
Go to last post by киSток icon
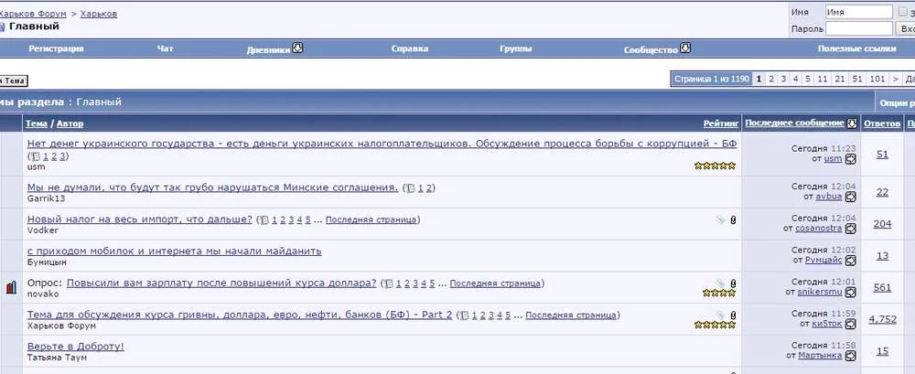point(850,323)
